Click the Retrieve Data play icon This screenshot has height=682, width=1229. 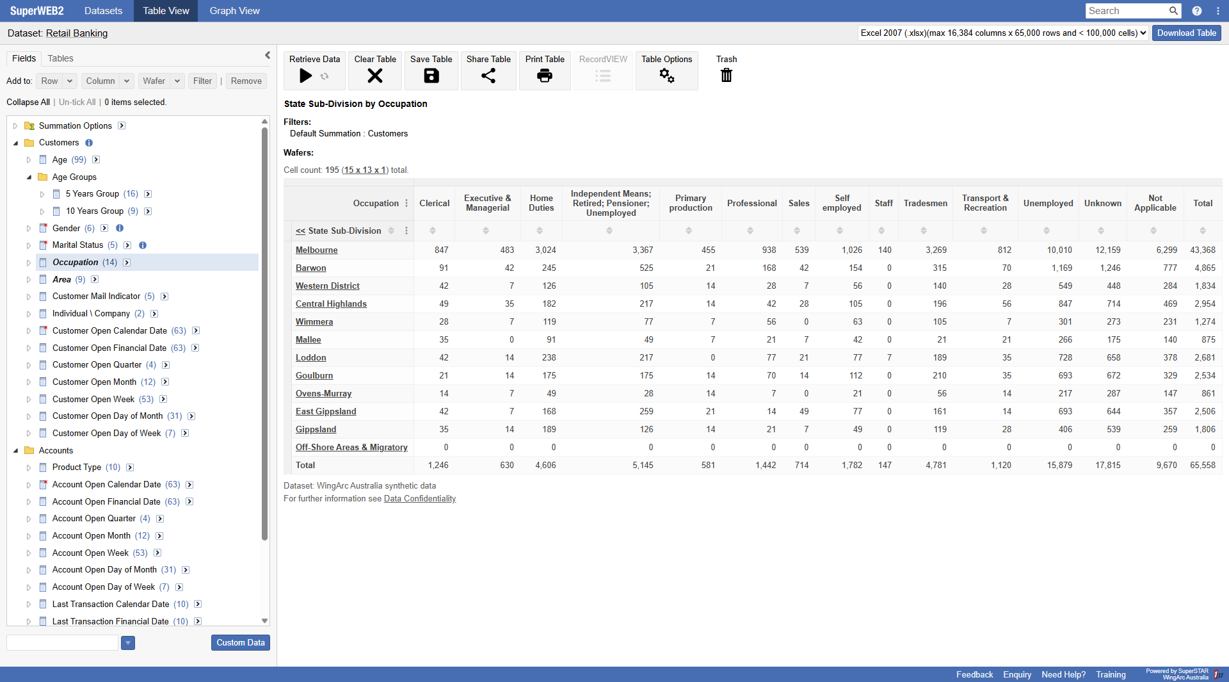tap(306, 76)
